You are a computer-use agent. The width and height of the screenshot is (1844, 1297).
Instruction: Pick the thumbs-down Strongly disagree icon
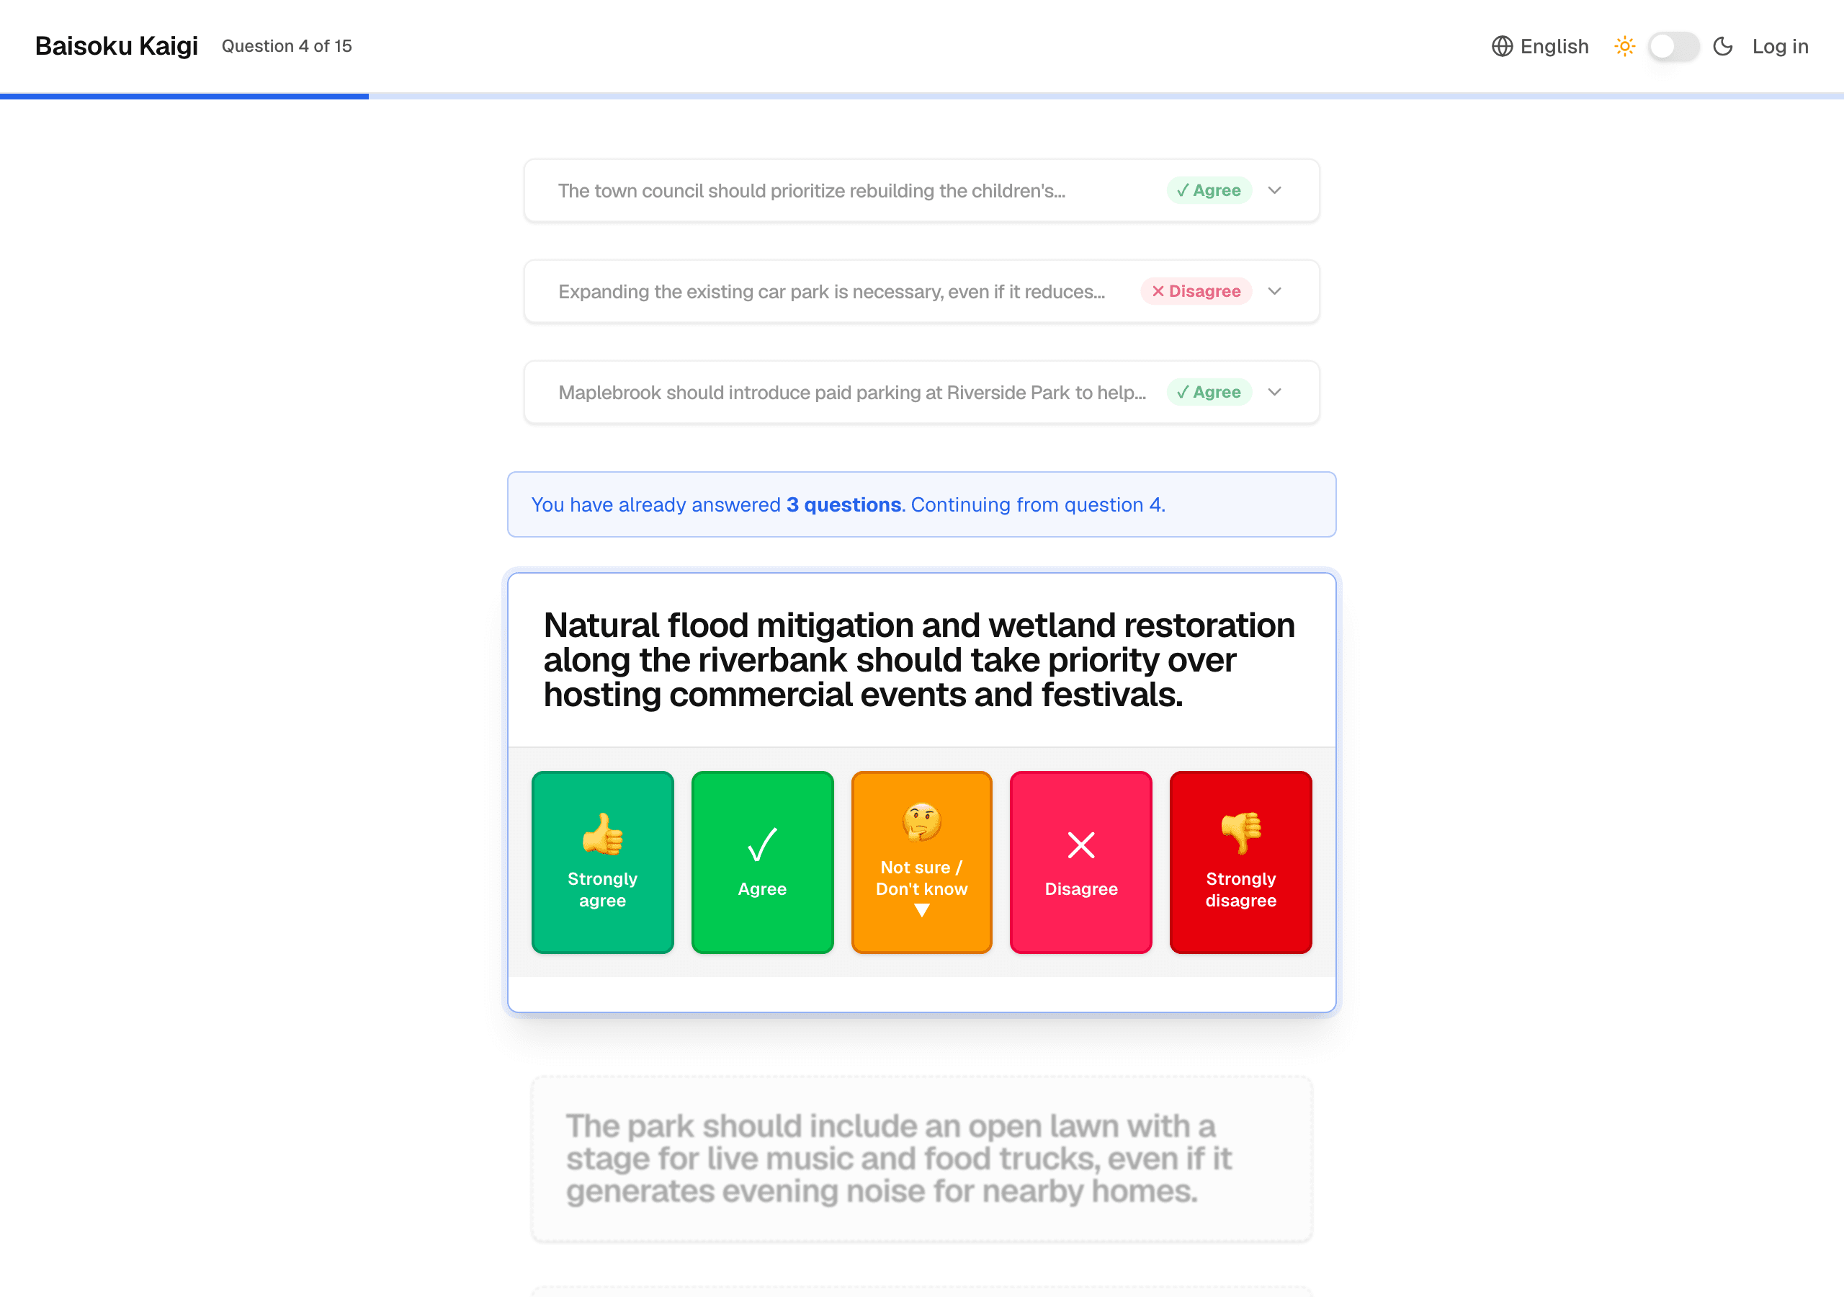1241,834
